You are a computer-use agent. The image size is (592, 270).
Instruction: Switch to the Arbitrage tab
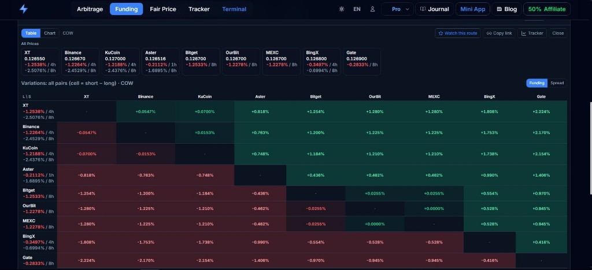(x=90, y=9)
